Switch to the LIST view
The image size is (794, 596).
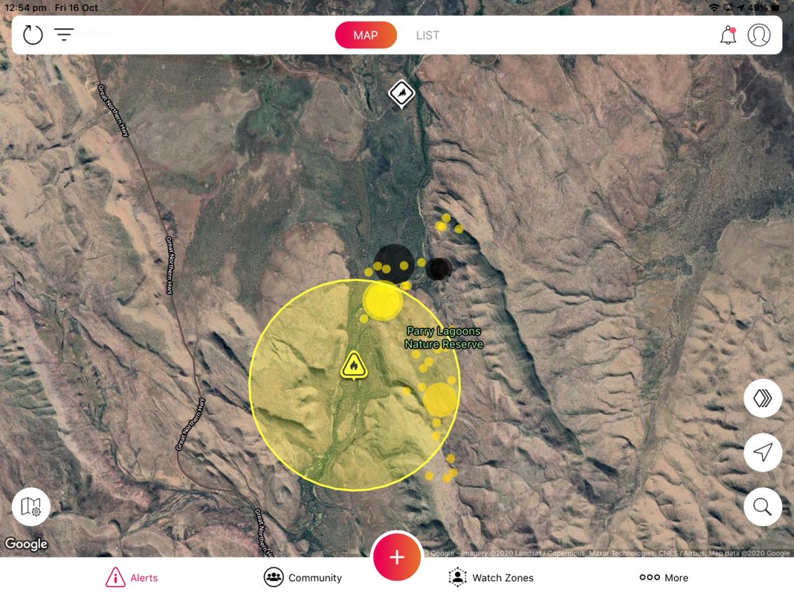pyautogui.click(x=428, y=35)
